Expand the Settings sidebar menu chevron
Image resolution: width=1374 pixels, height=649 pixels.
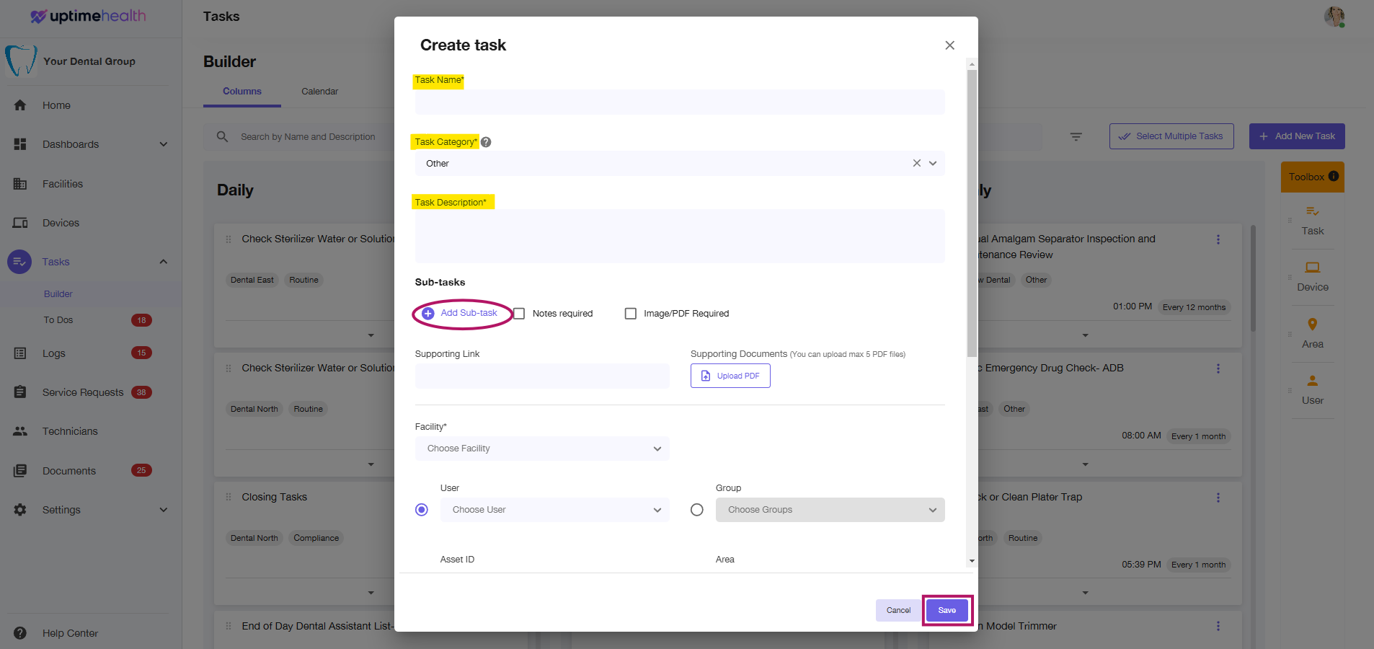164,510
